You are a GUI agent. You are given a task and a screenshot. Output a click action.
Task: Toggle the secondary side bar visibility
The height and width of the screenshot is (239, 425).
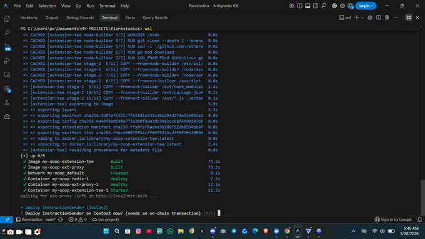click(316, 6)
